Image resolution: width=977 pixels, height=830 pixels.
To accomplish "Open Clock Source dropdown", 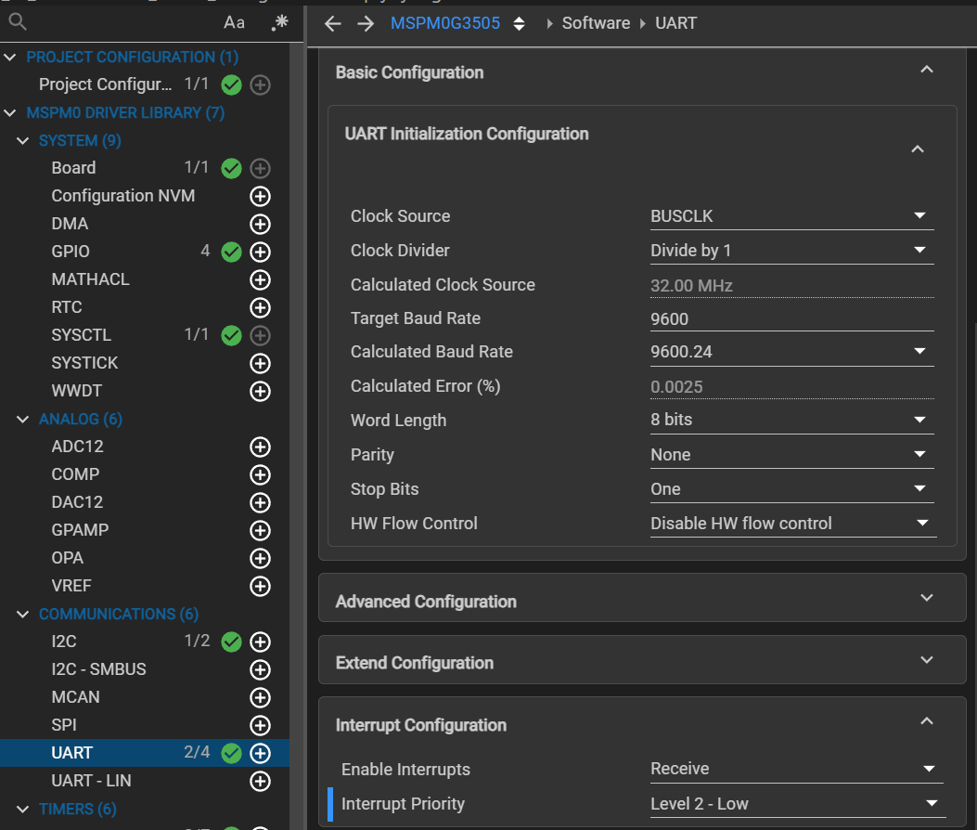I will (792, 216).
